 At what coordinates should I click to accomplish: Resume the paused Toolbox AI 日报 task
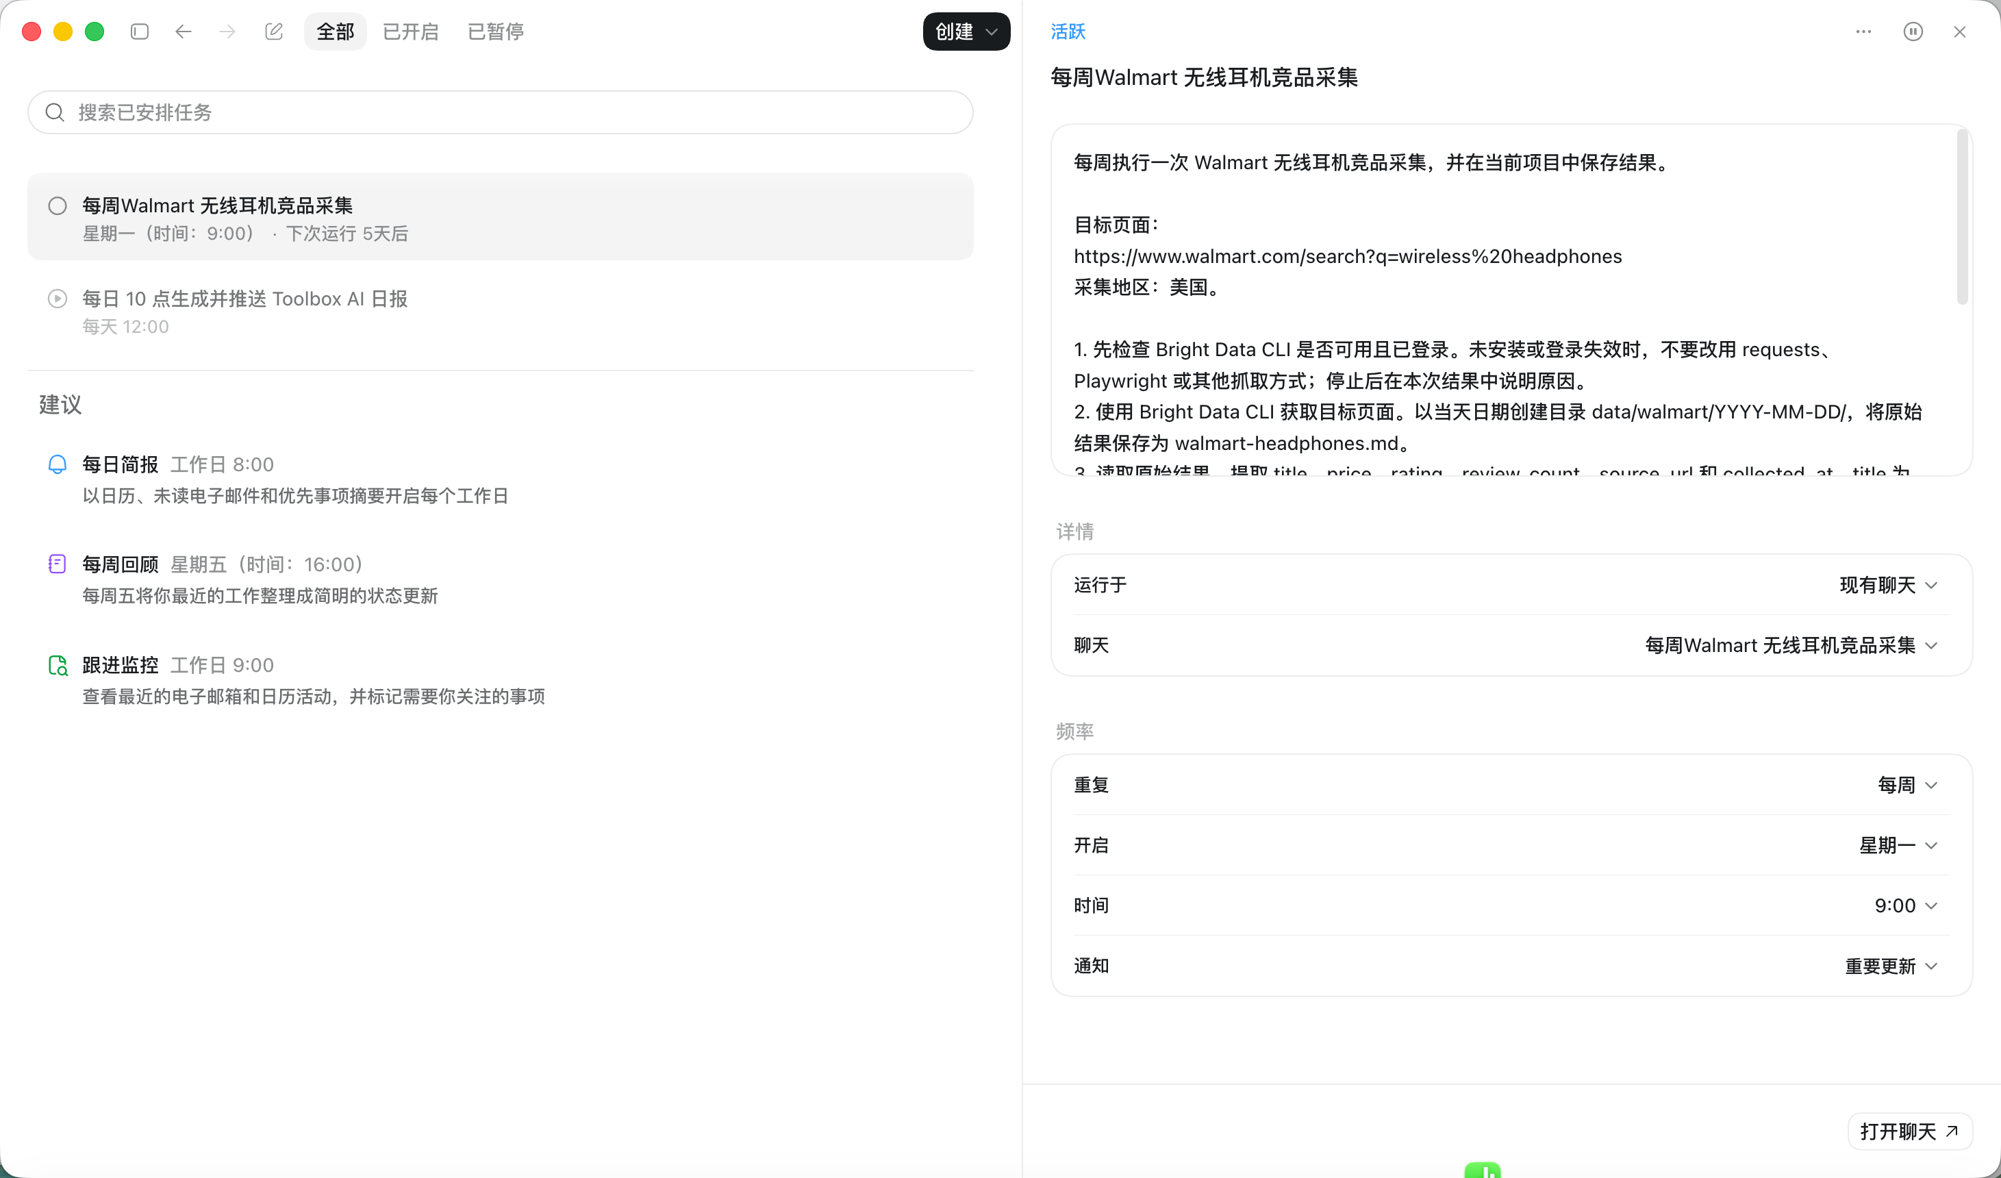tap(57, 299)
